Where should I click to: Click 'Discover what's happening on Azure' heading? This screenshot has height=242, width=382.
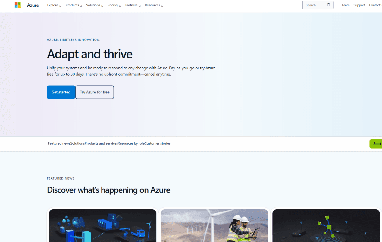[x=108, y=190]
